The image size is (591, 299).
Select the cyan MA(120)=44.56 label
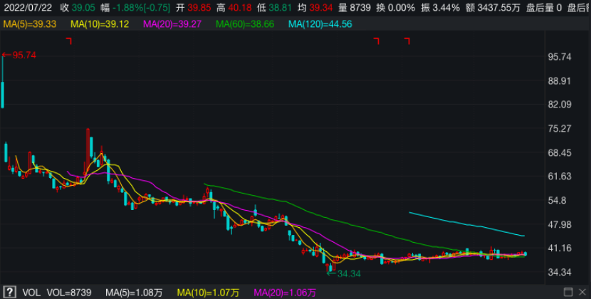pos(320,23)
